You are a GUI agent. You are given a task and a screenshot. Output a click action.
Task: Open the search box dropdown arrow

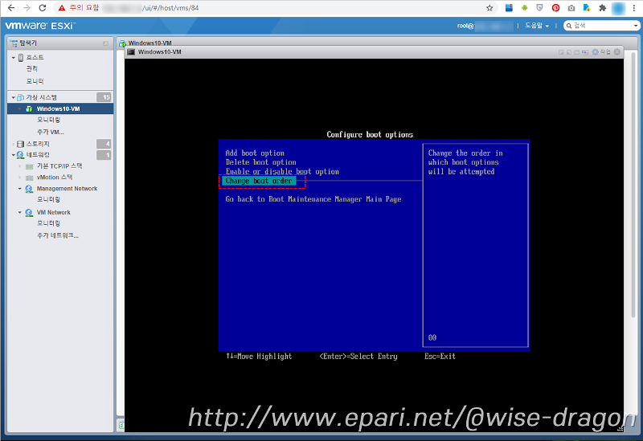635,26
